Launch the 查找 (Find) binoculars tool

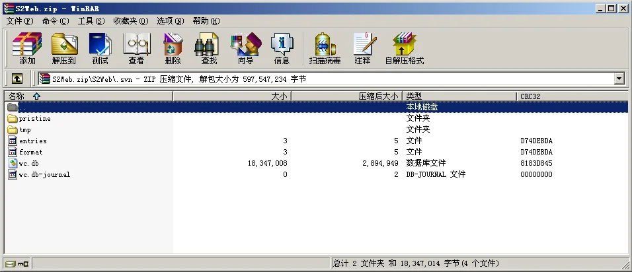[209, 48]
